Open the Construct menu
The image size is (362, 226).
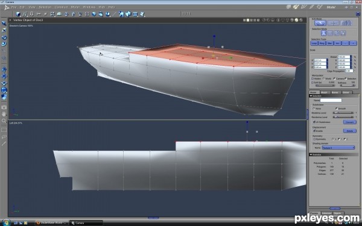(x=61, y=7)
